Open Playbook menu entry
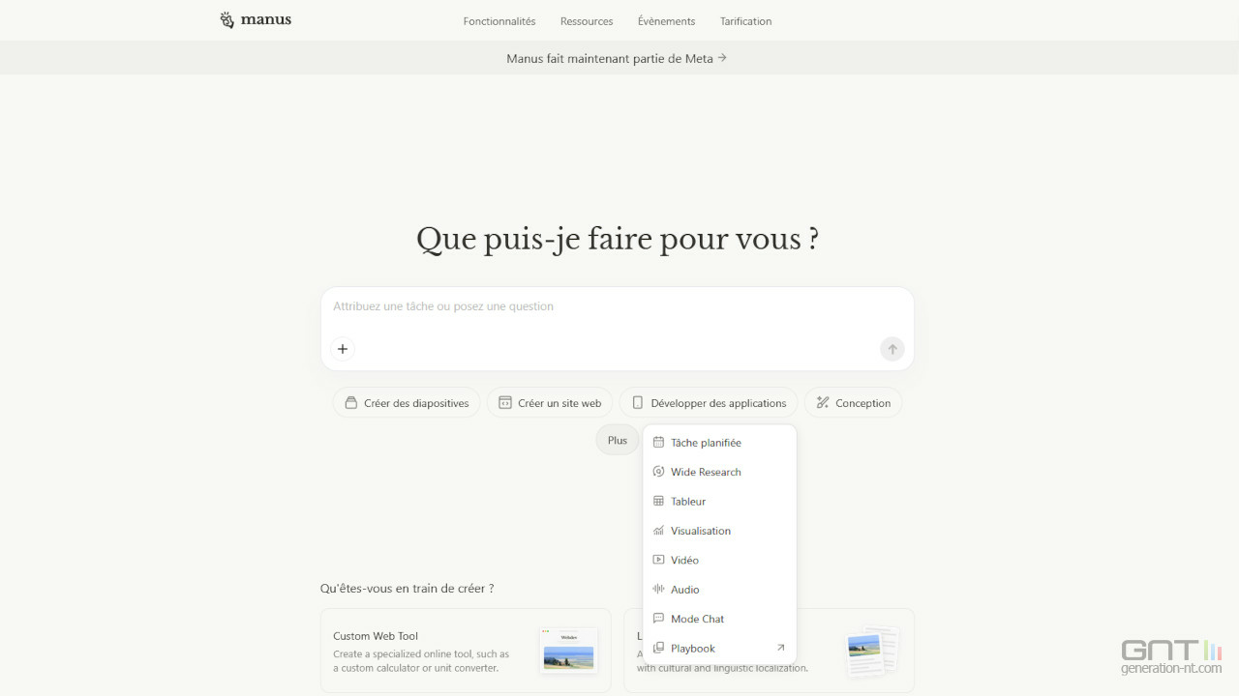The width and height of the screenshot is (1239, 696). (693, 649)
